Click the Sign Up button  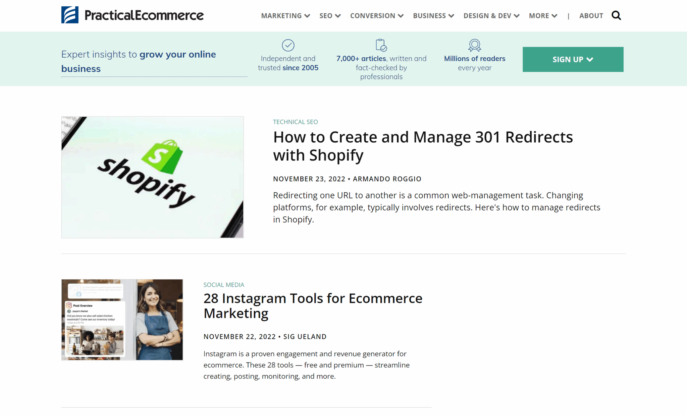point(573,59)
